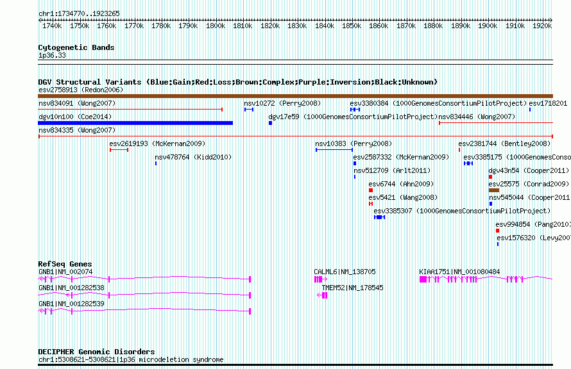Click the esv1718201 variant label
The width and height of the screenshot is (571, 369).
pyautogui.click(x=548, y=103)
